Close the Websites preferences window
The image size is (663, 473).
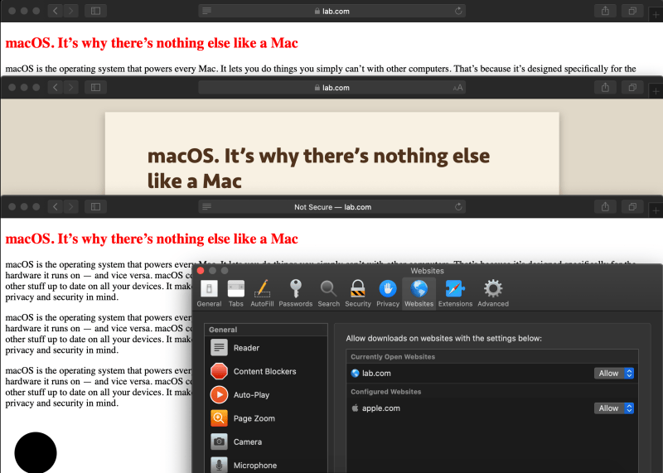tap(201, 271)
